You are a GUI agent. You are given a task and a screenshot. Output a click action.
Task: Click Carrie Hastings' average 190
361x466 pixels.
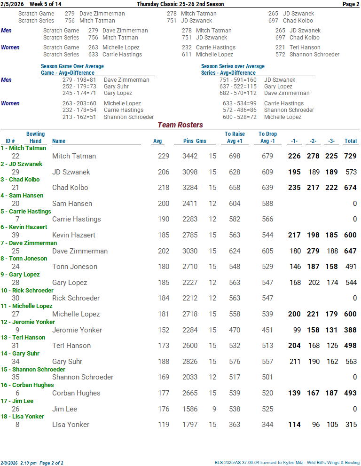(x=164, y=219)
